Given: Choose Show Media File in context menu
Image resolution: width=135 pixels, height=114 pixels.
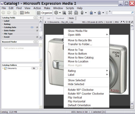Looking at the screenshot, I should click(77, 31).
